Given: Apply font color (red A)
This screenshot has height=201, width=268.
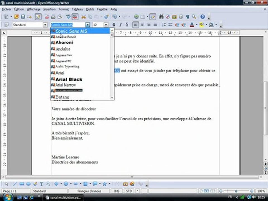Looking at the screenshot, I should click(x=192, y=25).
